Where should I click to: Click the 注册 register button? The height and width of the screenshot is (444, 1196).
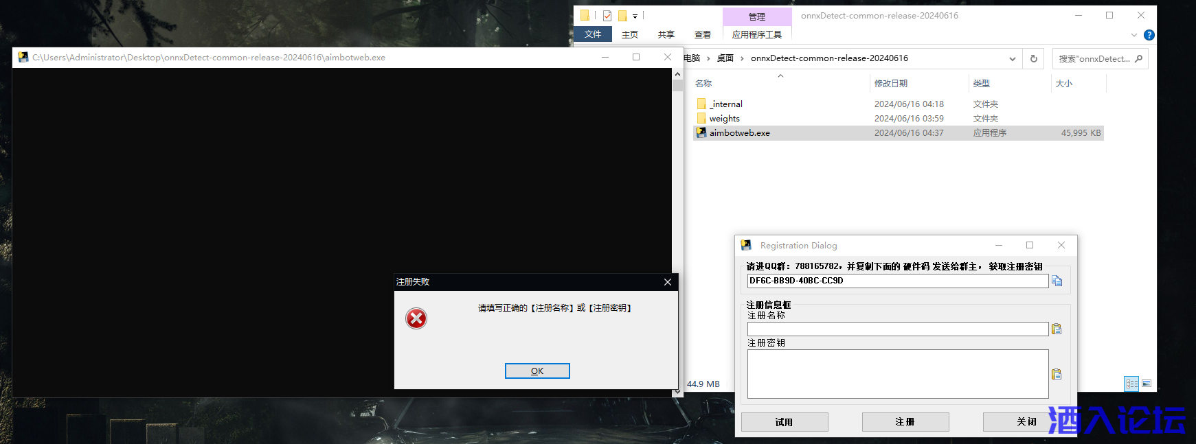(905, 422)
